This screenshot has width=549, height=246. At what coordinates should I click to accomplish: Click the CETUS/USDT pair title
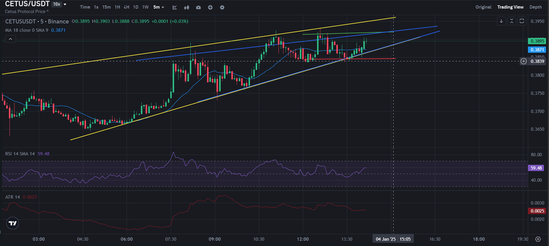coord(27,4)
